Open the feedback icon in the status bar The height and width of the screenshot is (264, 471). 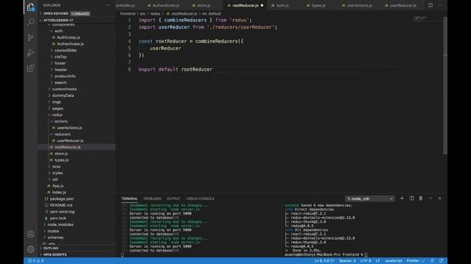point(432,261)
